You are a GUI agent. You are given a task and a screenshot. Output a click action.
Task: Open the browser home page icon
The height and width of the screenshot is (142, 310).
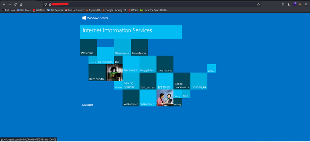21,4
